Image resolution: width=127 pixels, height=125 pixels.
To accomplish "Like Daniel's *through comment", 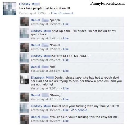I will click(x=66, y=99).
